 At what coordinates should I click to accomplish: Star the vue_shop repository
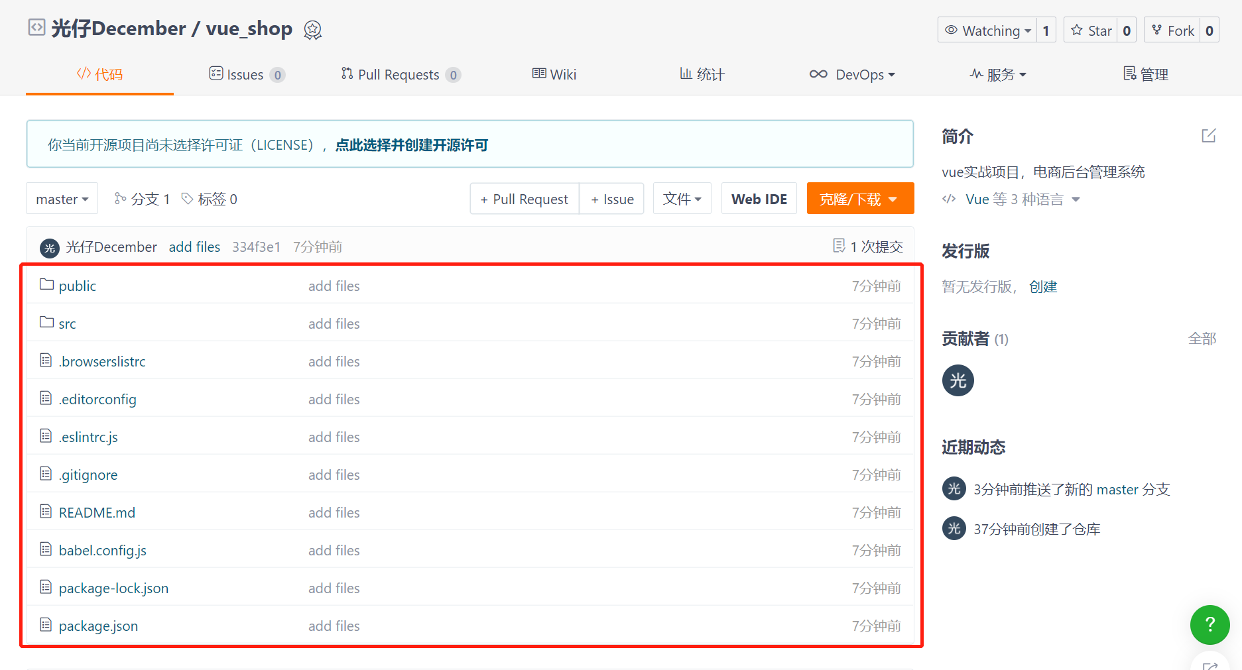(1091, 30)
